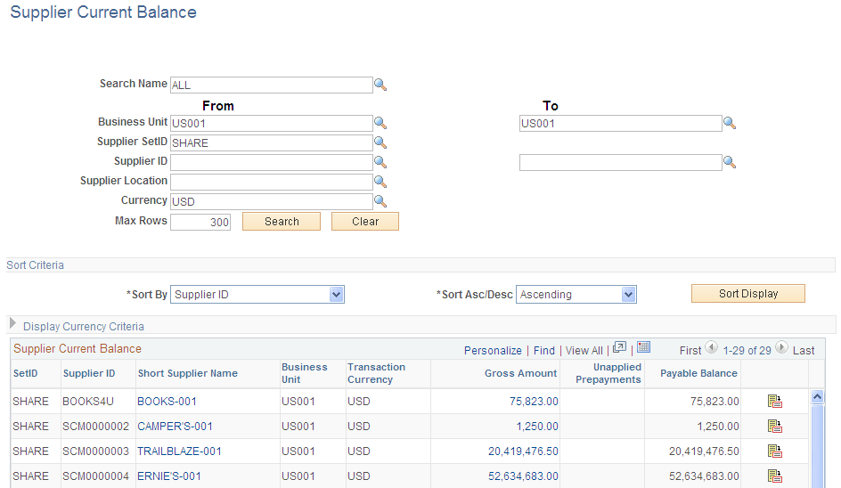This screenshot has height=488, width=841.
Task: Open TRAILBLAZE-001 supplier link
Action: [x=179, y=451]
